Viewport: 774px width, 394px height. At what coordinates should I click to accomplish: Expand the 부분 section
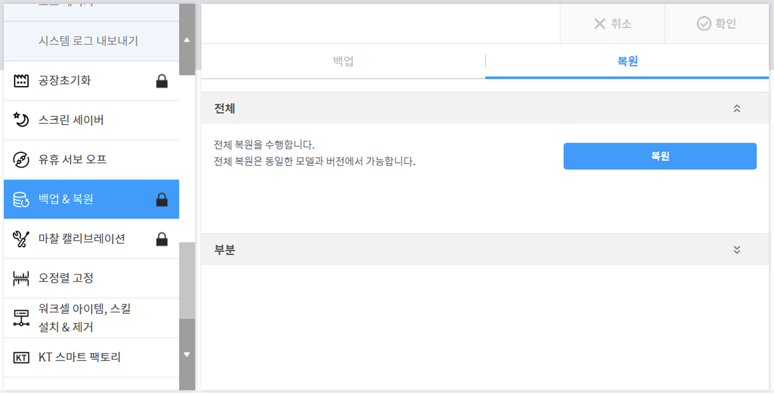pos(737,250)
